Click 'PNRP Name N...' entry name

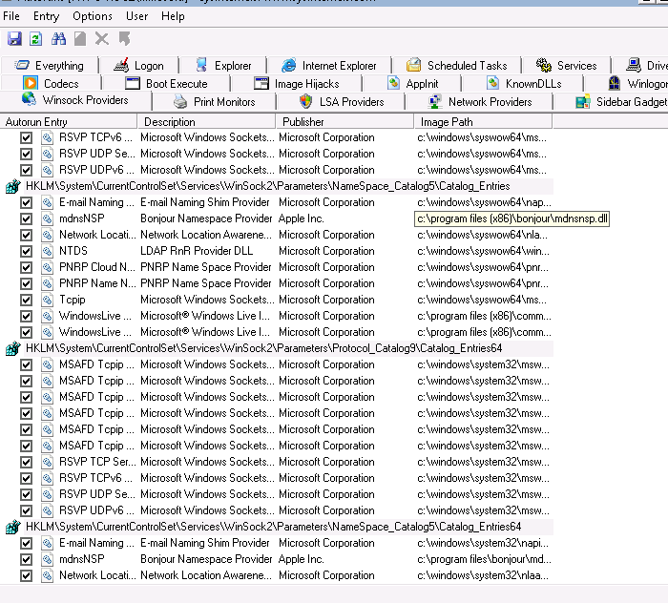coord(96,283)
